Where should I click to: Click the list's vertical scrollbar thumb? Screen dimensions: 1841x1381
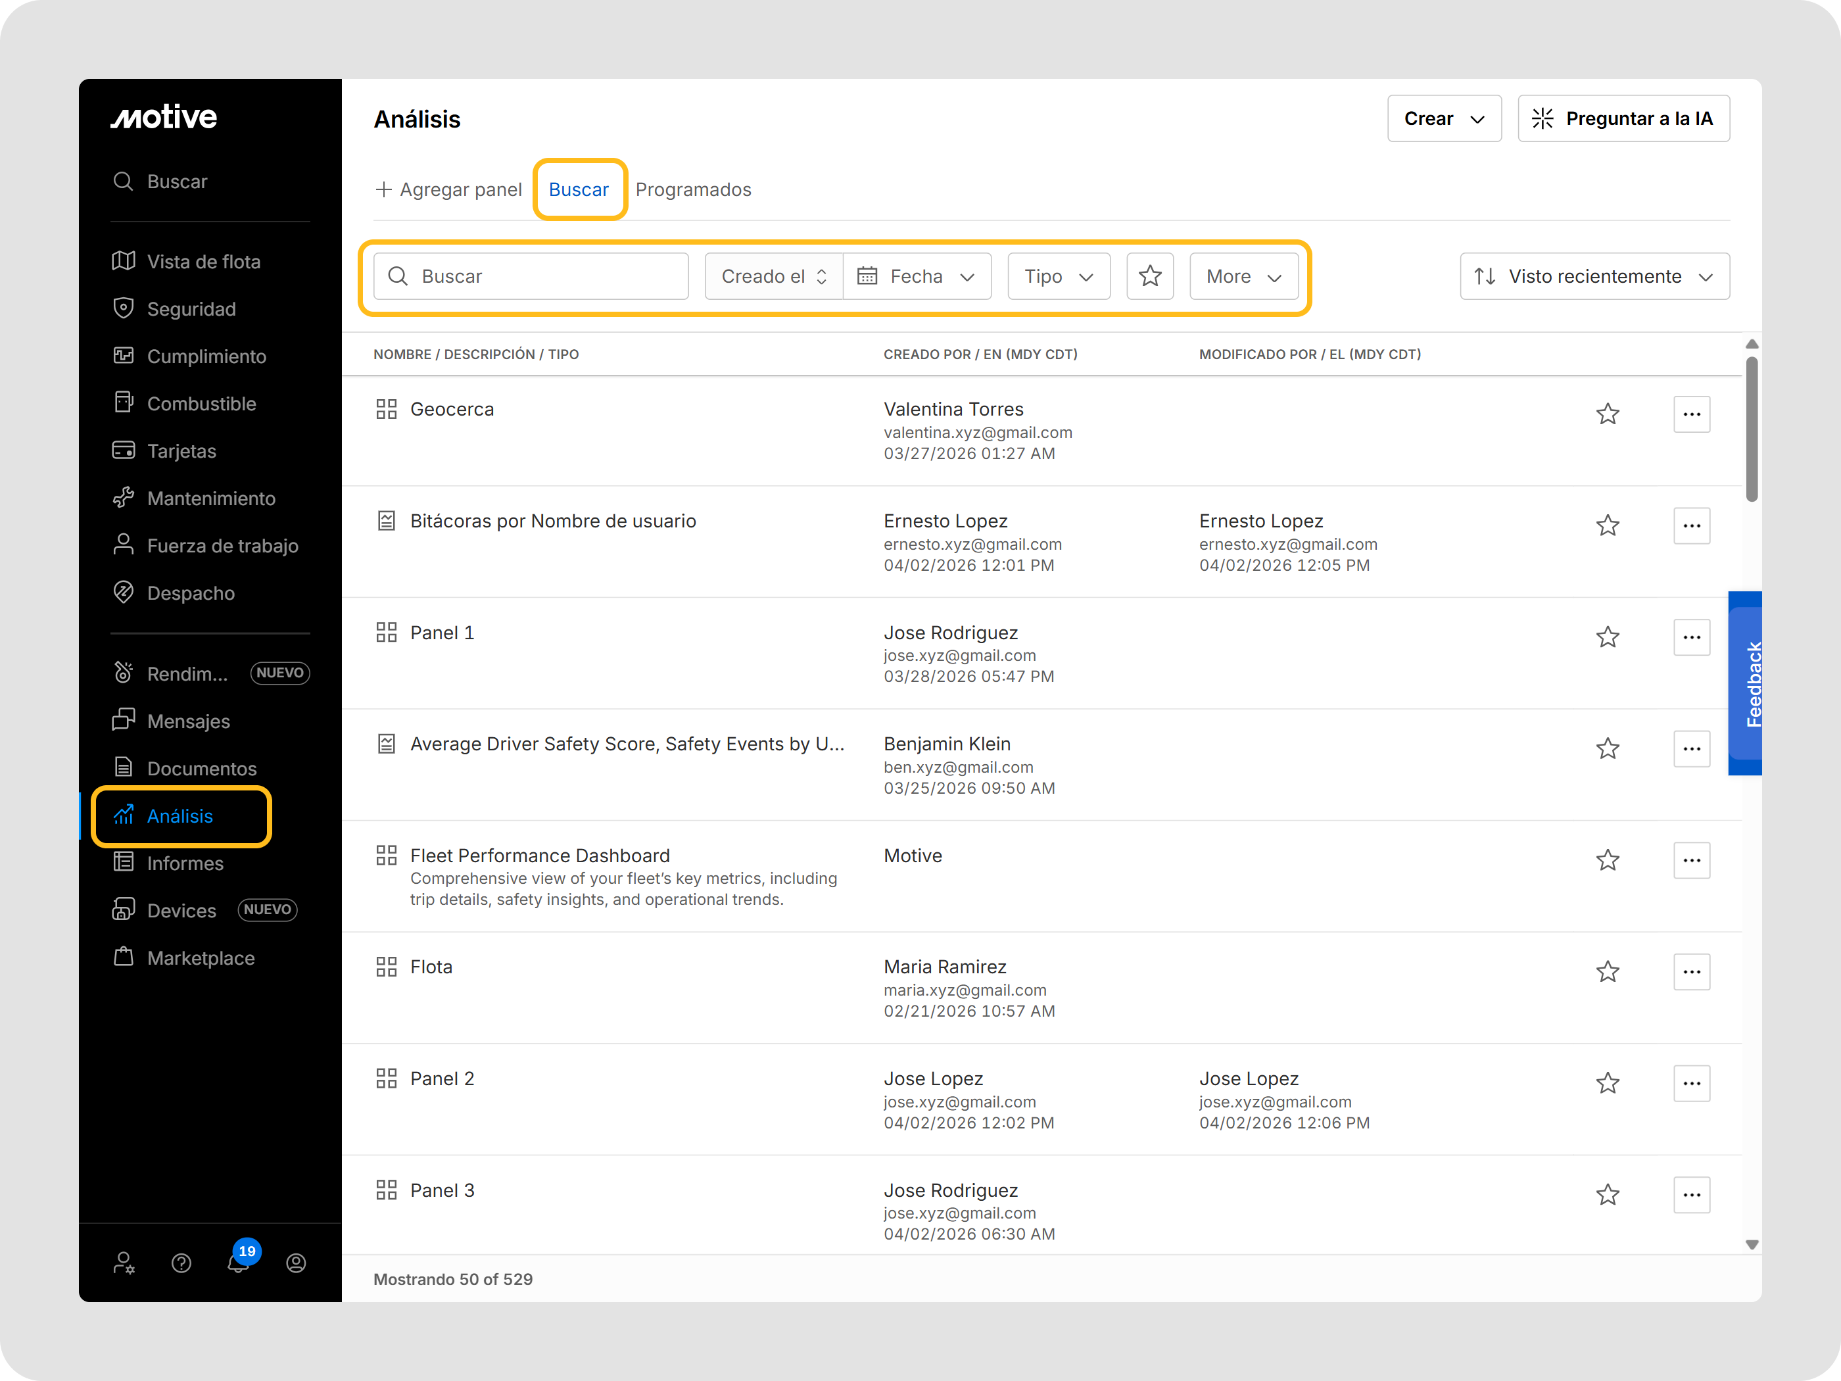tap(1751, 429)
